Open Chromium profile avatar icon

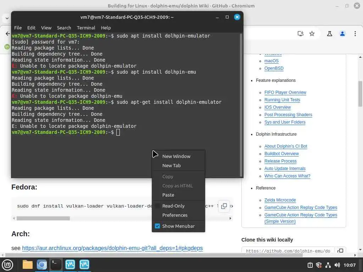pyautogui.click(x=342, y=34)
